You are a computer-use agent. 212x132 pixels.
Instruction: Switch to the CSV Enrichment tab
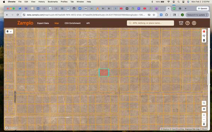click(72, 23)
